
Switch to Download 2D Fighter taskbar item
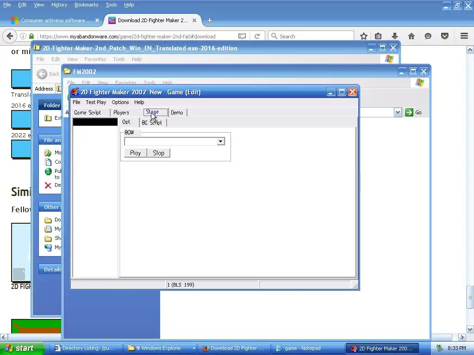pyautogui.click(x=234, y=348)
